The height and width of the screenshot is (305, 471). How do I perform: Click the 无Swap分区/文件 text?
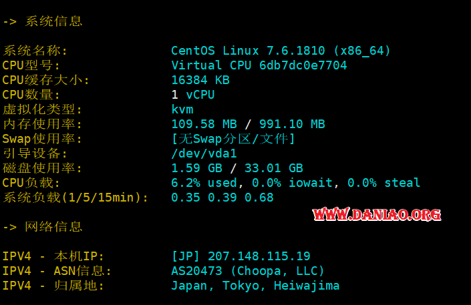click(x=233, y=139)
